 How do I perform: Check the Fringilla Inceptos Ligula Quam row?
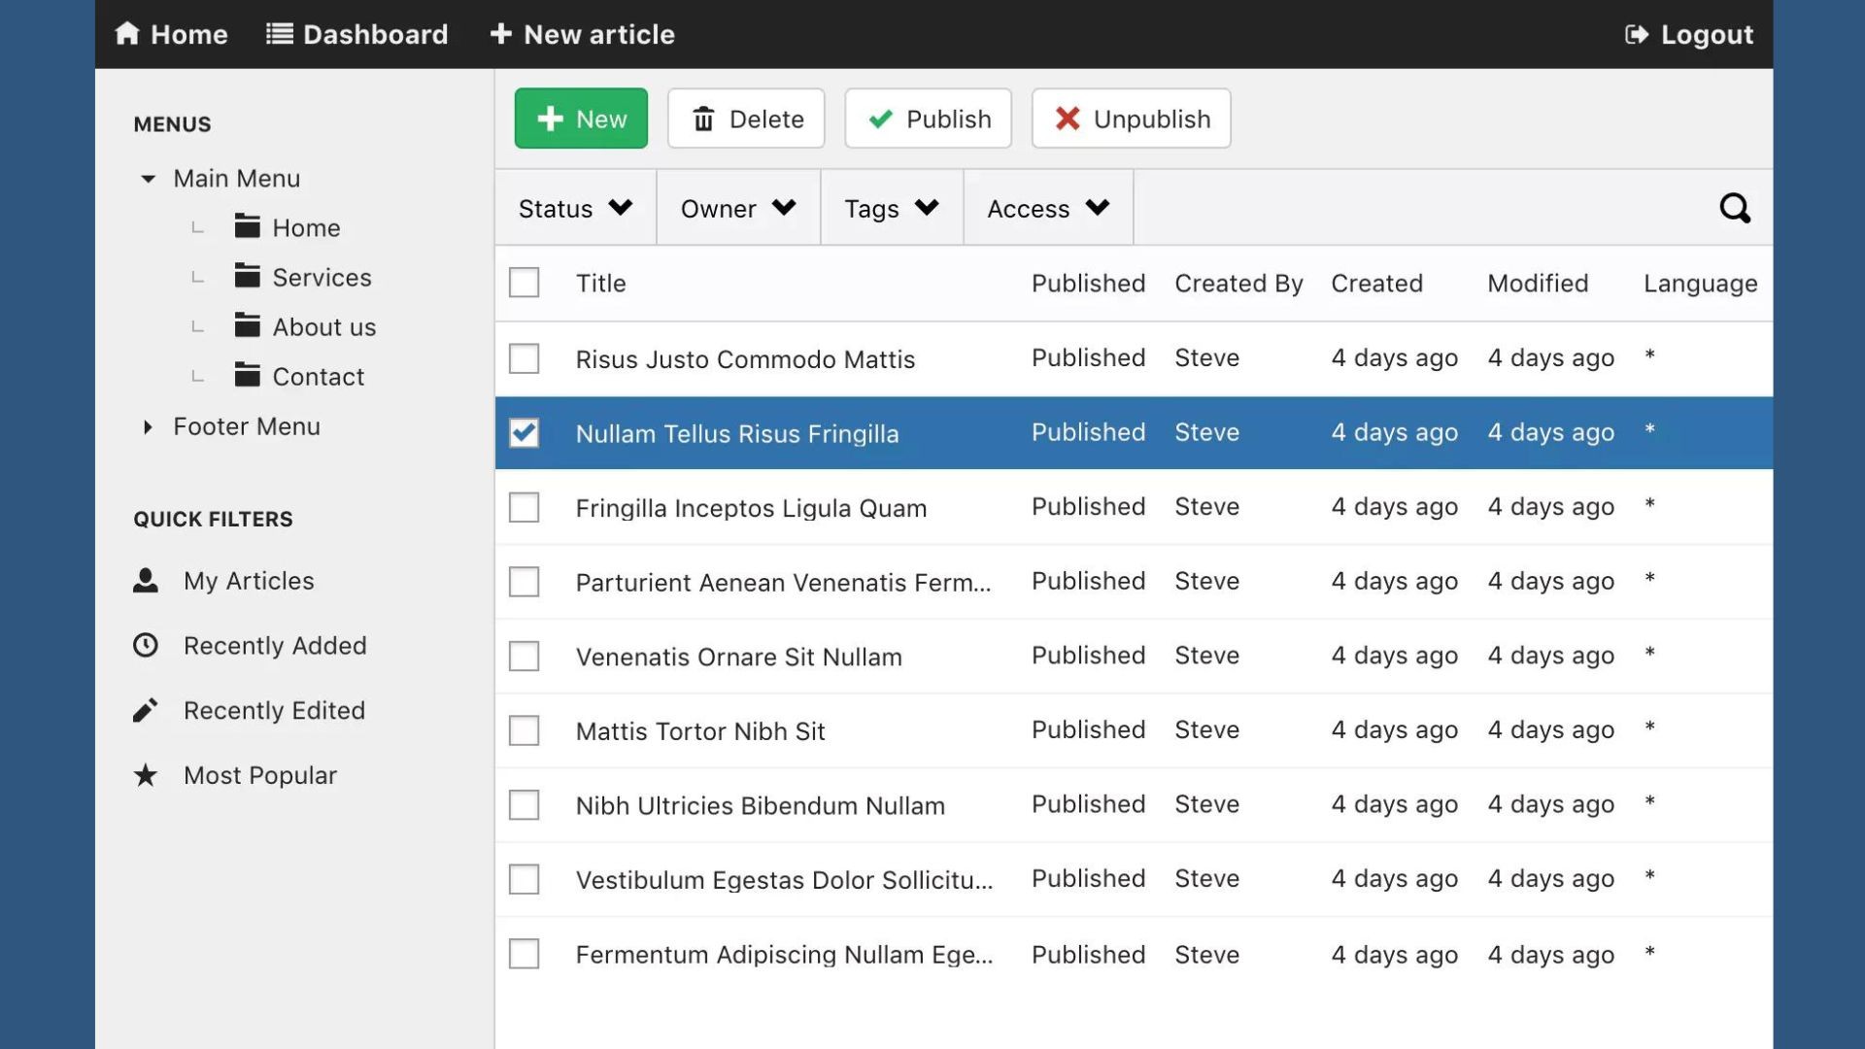click(525, 507)
